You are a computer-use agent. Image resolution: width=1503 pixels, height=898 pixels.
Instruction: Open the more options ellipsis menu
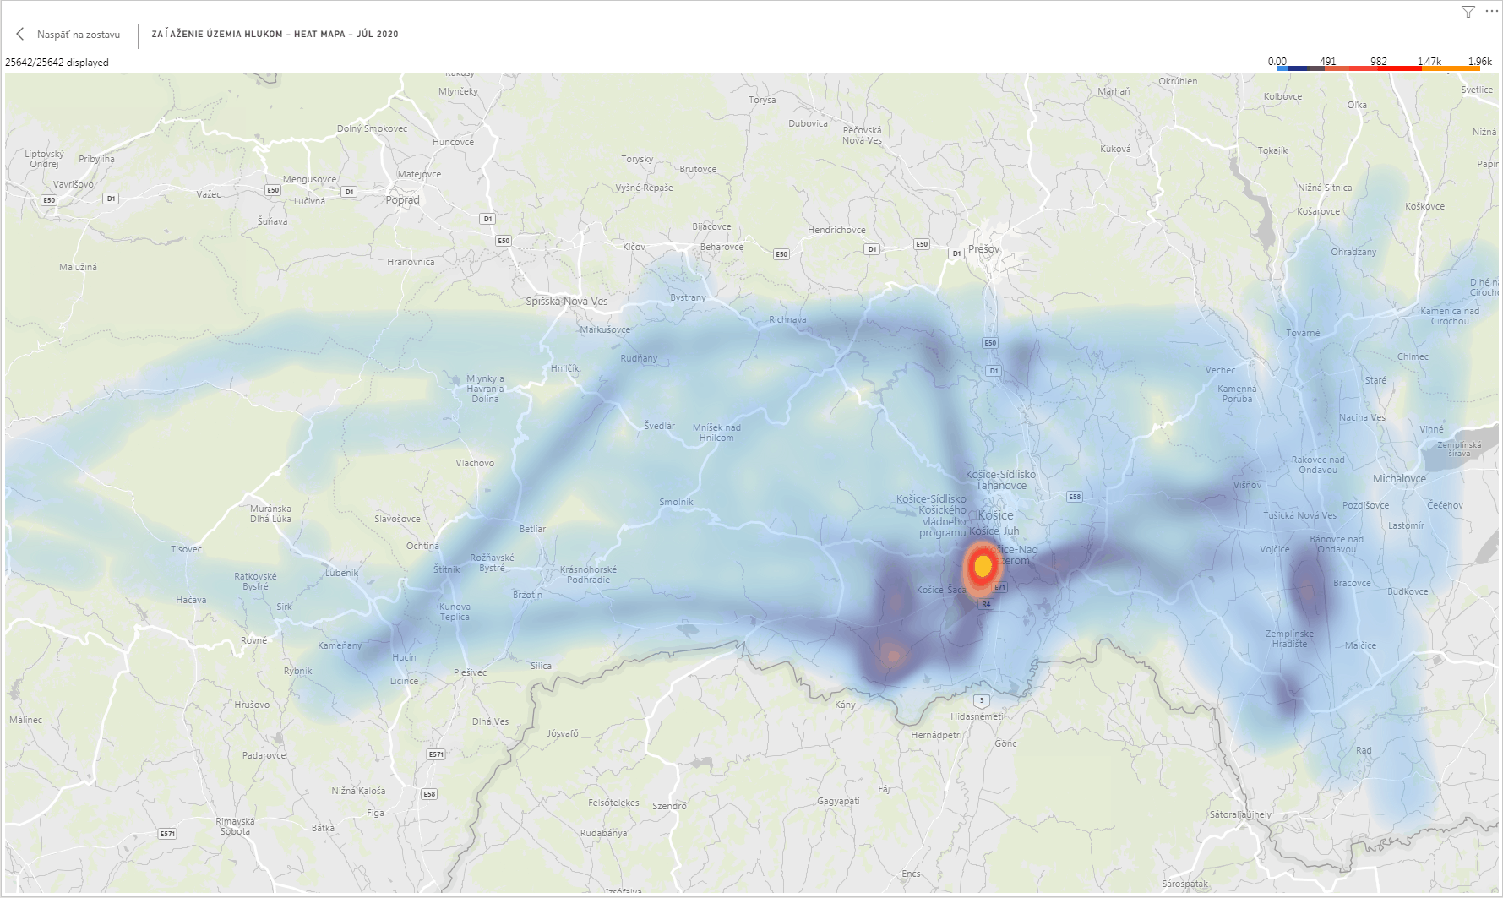point(1490,12)
